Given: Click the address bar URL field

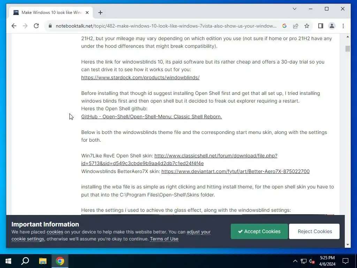Looking at the screenshot, I should (166, 26).
